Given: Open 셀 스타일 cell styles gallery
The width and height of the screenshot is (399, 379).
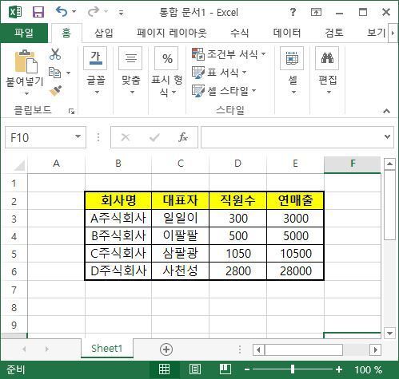Looking at the screenshot, I should point(224,91).
